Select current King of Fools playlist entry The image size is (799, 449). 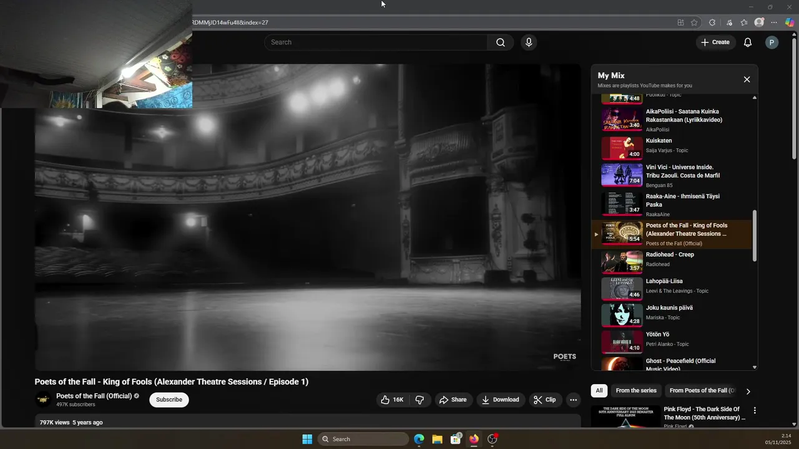point(672,234)
